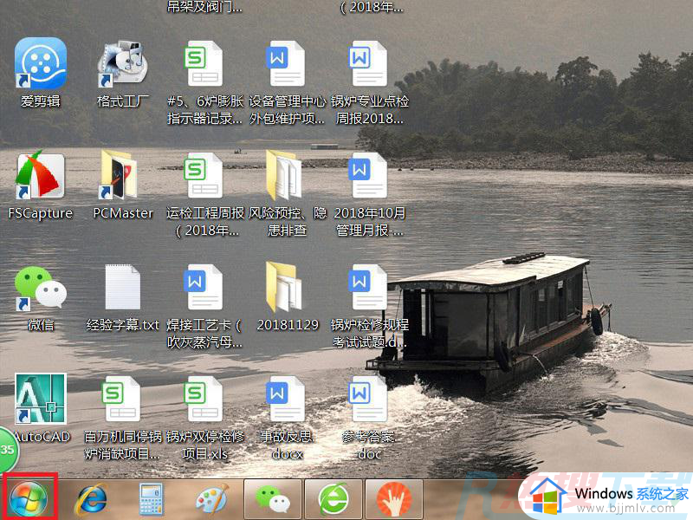Switch to the orange hand app taskbar button
The image size is (693, 520).
tap(394, 499)
